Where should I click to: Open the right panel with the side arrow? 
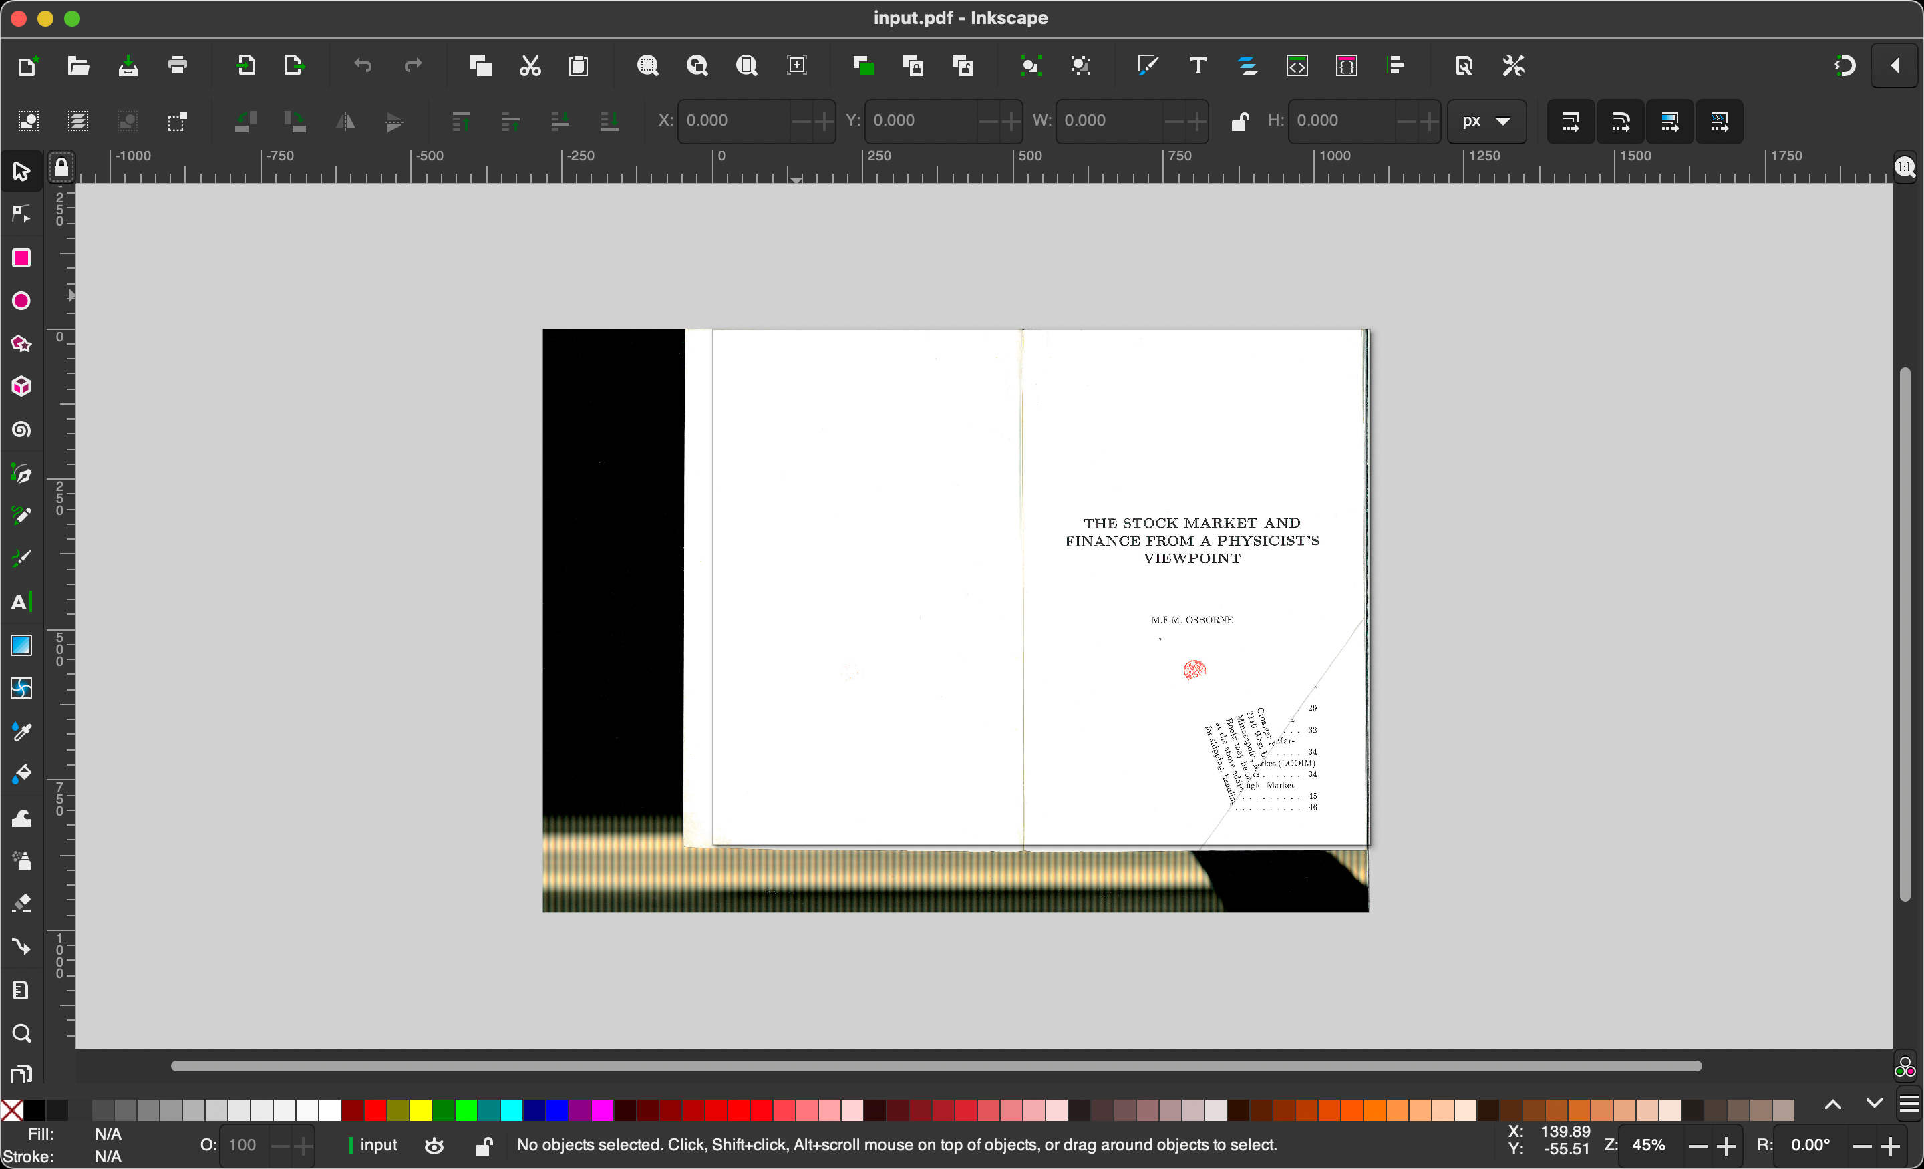[x=1896, y=65]
